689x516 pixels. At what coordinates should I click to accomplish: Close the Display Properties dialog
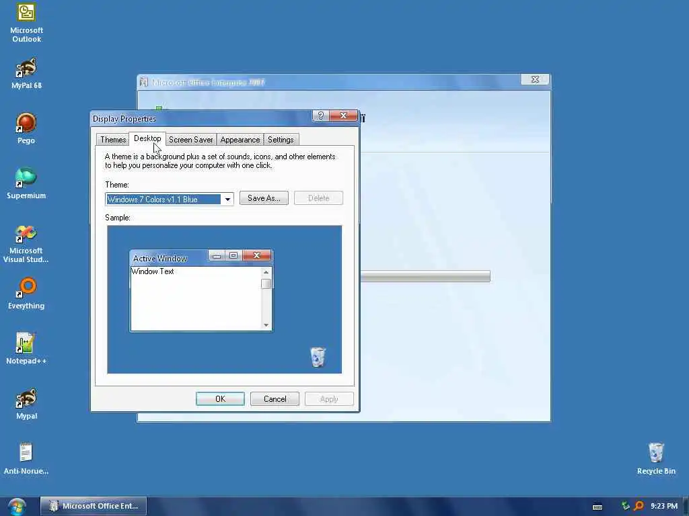[x=343, y=116]
